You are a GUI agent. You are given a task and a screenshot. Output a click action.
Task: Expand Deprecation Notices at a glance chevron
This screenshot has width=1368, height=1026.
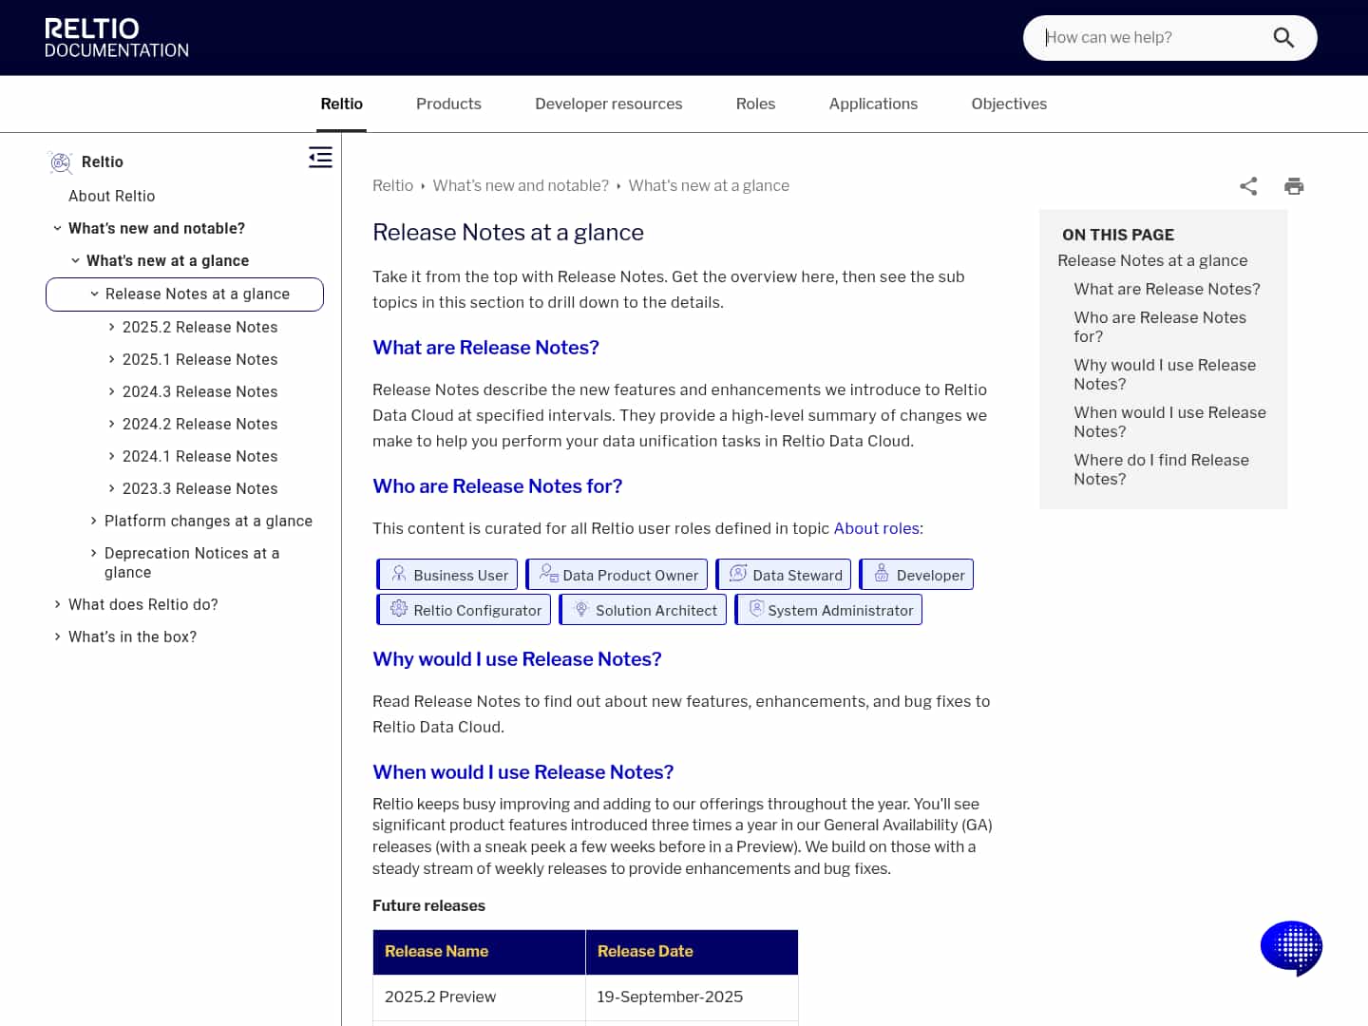point(93,553)
